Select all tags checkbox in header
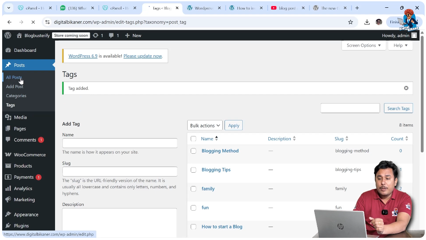The width and height of the screenshot is (426, 240). pyautogui.click(x=193, y=139)
